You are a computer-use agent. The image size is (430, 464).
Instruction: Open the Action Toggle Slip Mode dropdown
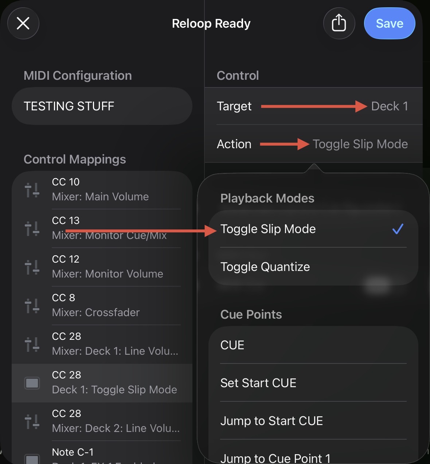313,144
